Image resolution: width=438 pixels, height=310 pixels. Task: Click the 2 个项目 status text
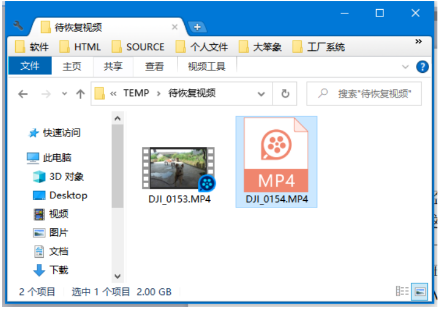pyautogui.click(x=37, y=292)
